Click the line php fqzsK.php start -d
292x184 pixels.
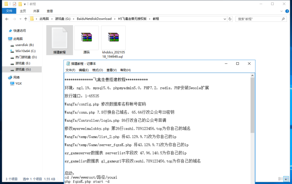pyautogui.click(x=87, y=181)
